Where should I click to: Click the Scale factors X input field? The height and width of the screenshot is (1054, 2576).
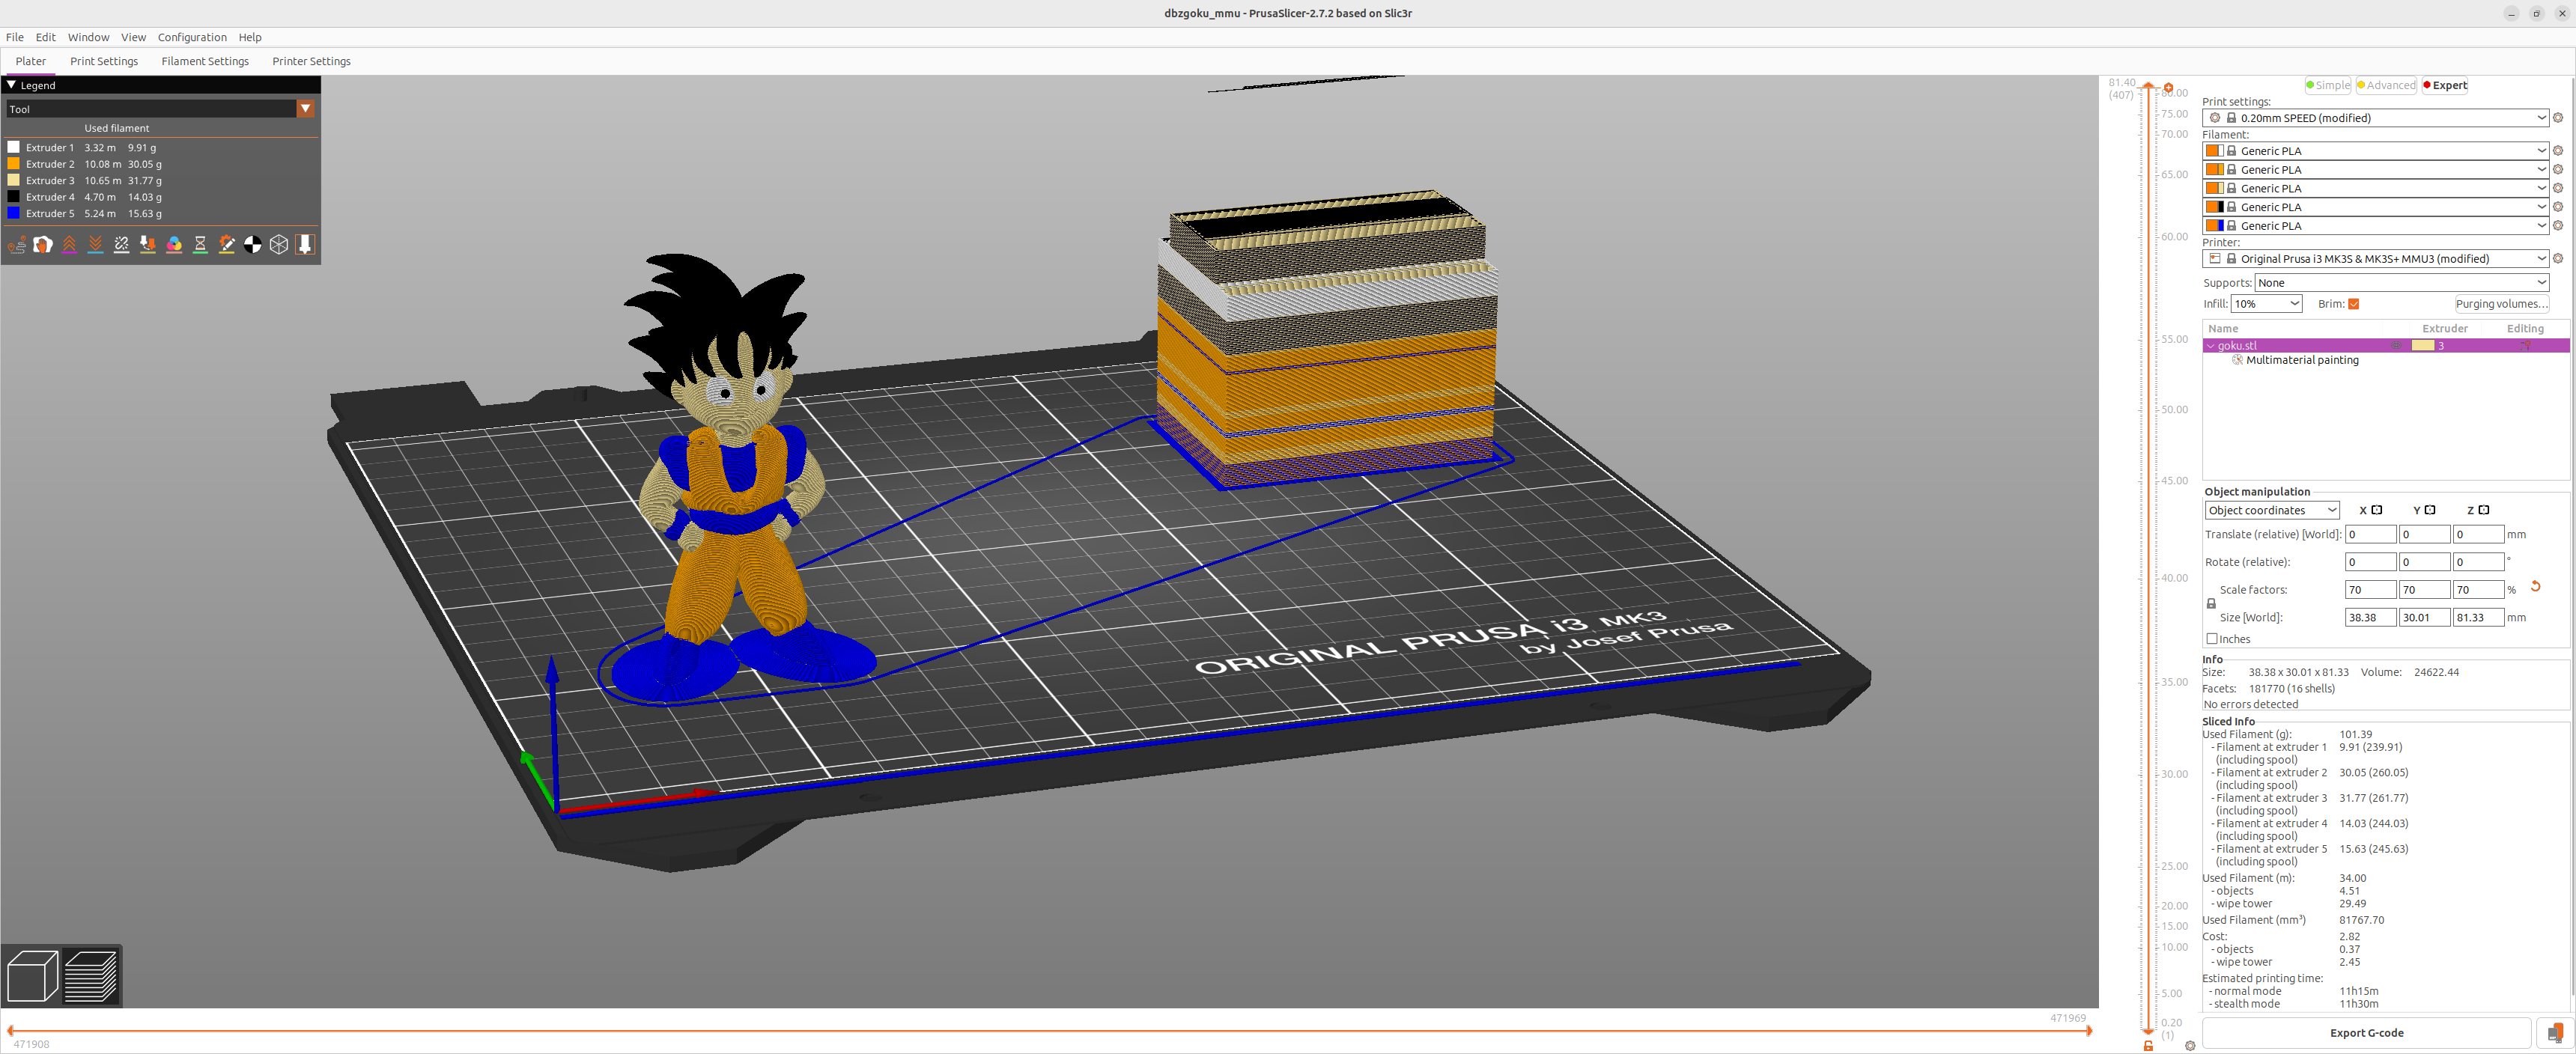tap(2370, 590)
